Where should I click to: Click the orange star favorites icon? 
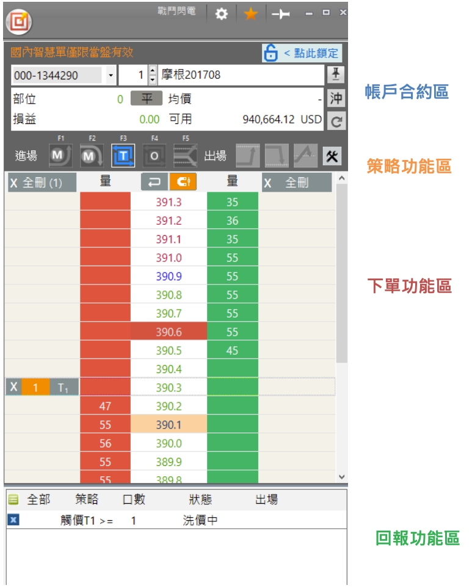pos(251,14)
